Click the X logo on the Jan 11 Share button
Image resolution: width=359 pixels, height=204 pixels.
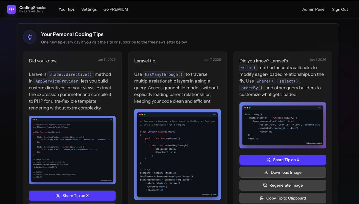[58, 196]
